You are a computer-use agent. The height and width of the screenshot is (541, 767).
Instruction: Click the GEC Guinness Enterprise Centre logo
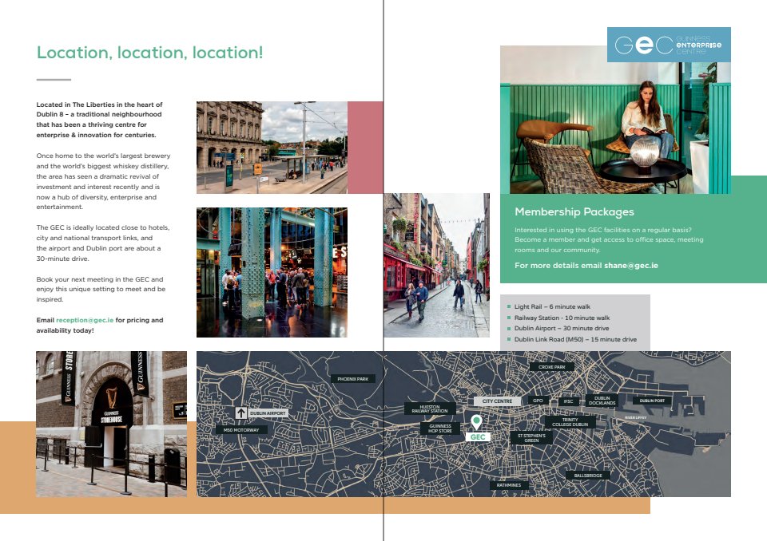click(x=669, y=45)
